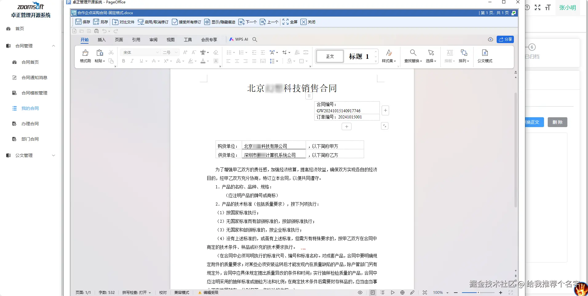The width and height of the screenshot is (588, 296).
Task: Toggle the eye-protection mode icon in status bar
Action: click(360, 293)
